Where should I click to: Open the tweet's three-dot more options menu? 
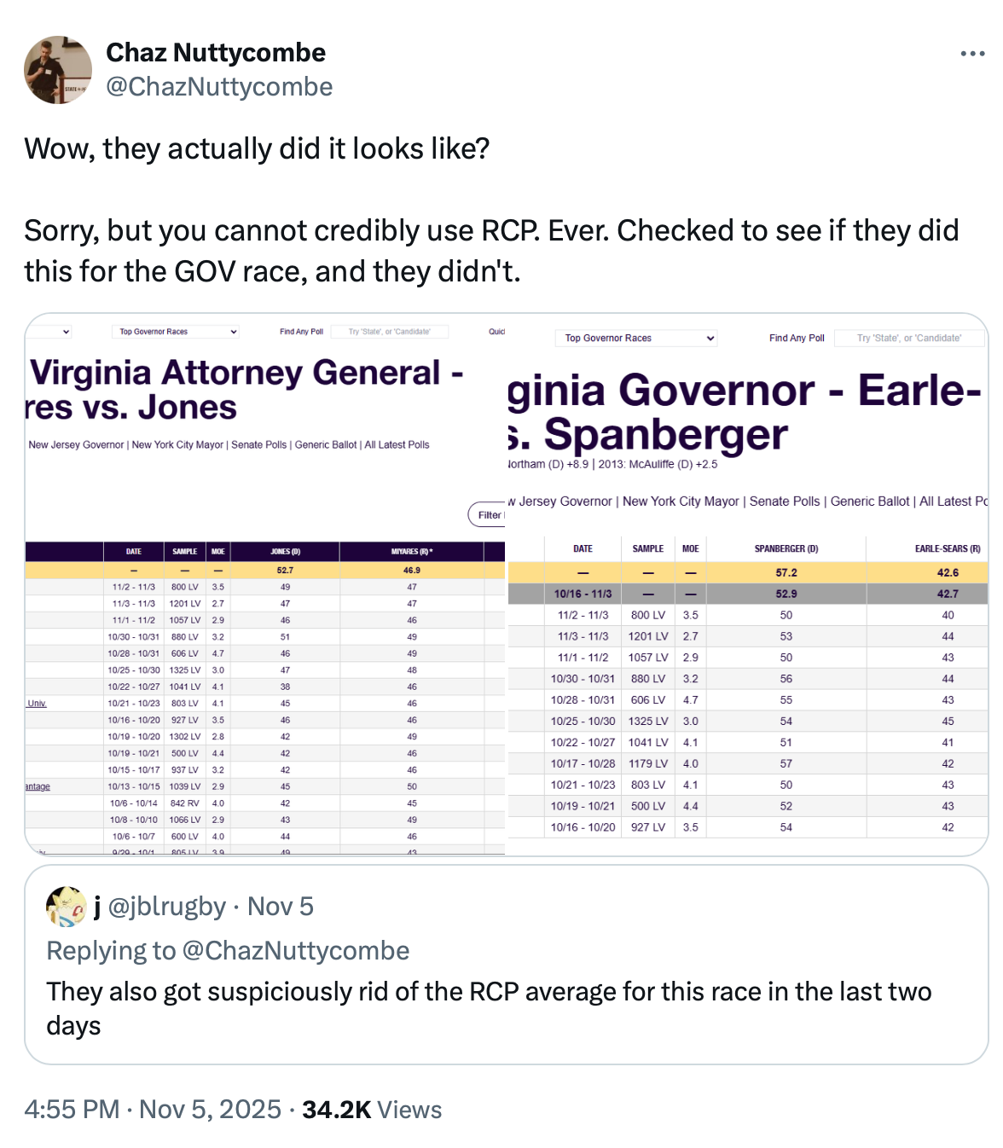pos(972,54)
